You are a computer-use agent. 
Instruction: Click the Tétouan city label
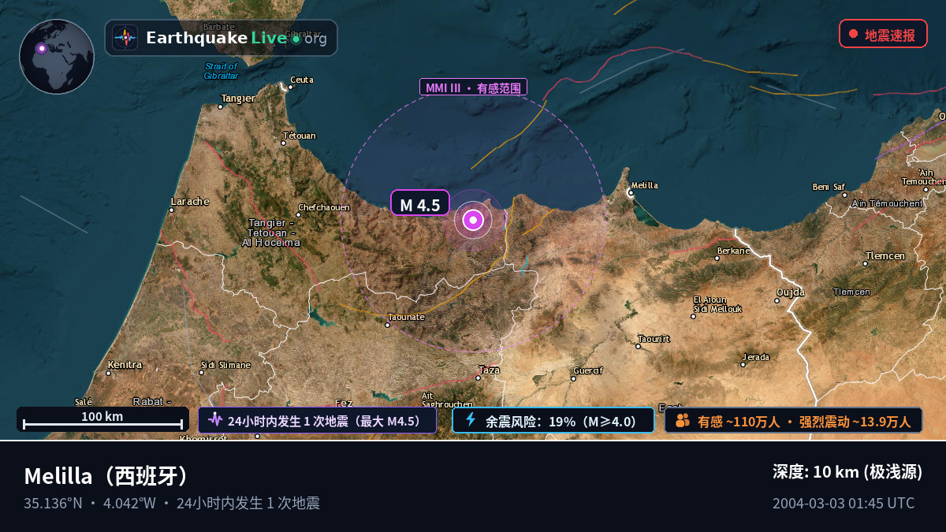coord(300,136)
